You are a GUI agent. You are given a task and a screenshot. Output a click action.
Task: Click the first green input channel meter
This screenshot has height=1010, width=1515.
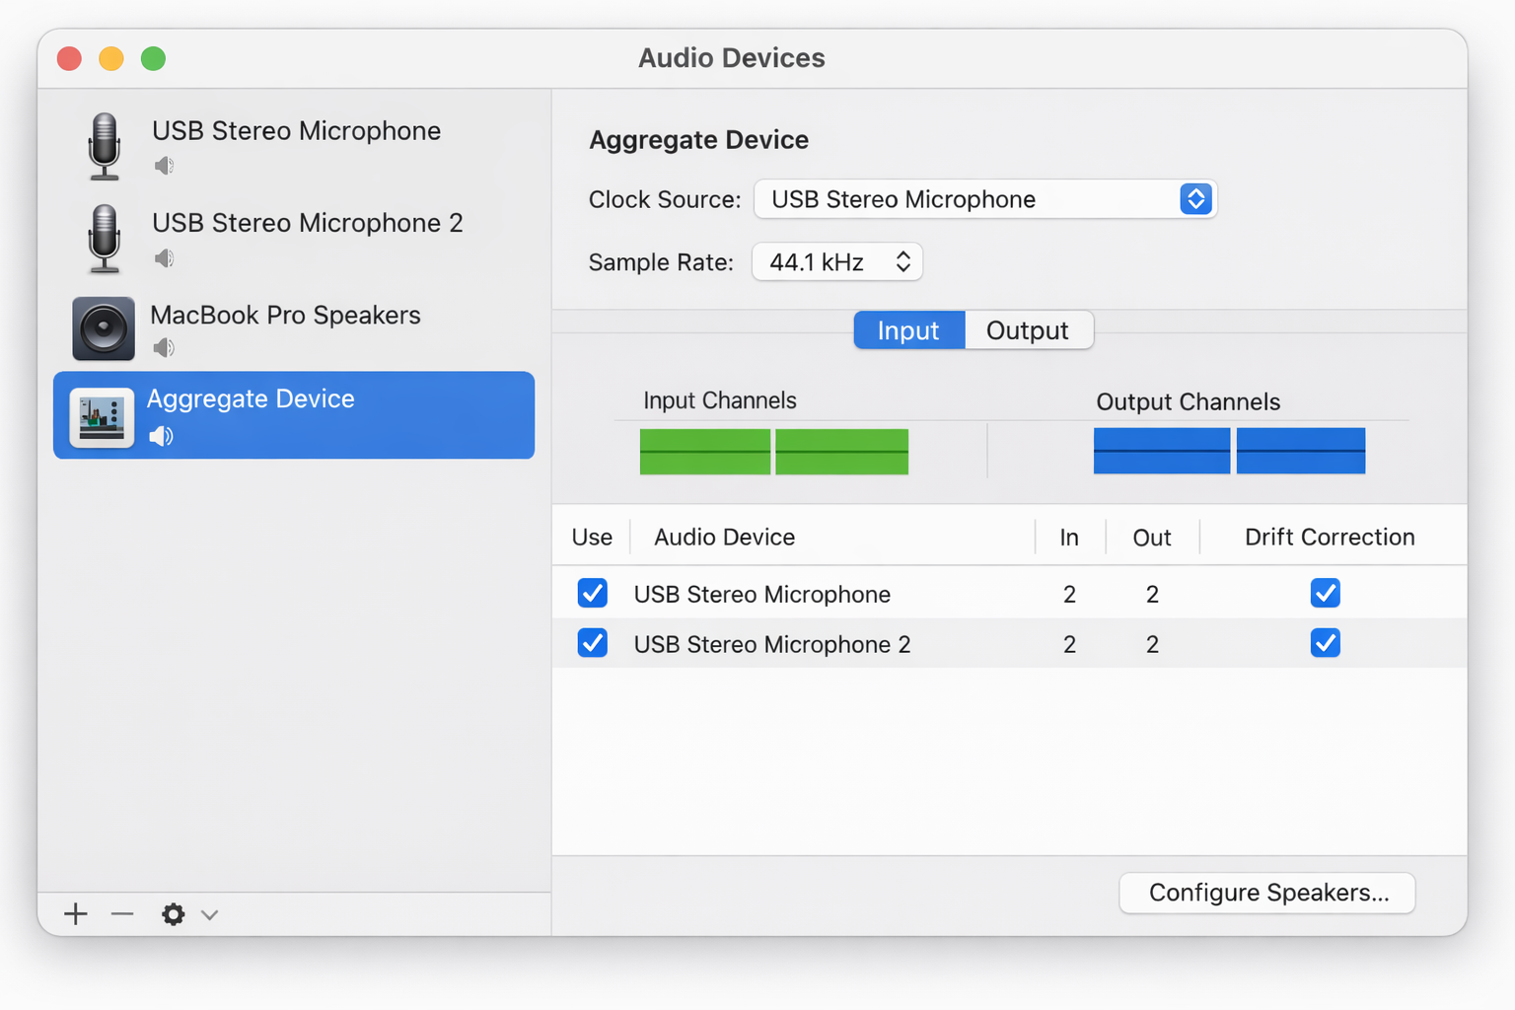(705, 452)
